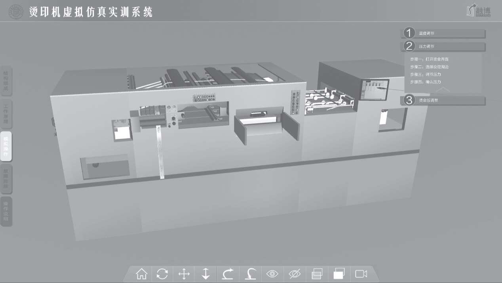Click the filled overlapping squares icon

(x=339, y=274)
